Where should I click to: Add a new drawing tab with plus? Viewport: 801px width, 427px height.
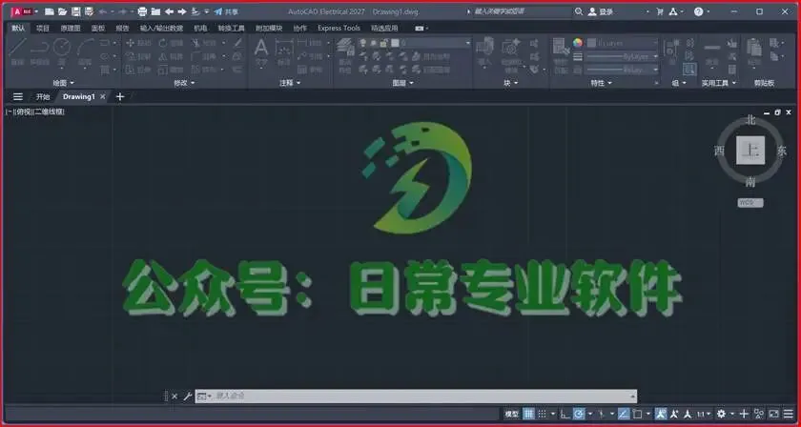(x=120, y=96)
